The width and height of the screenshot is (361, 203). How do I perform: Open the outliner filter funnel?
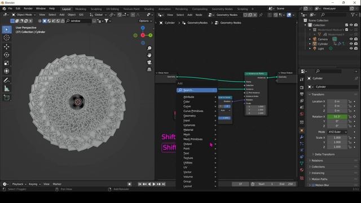[x=353, y=15]
